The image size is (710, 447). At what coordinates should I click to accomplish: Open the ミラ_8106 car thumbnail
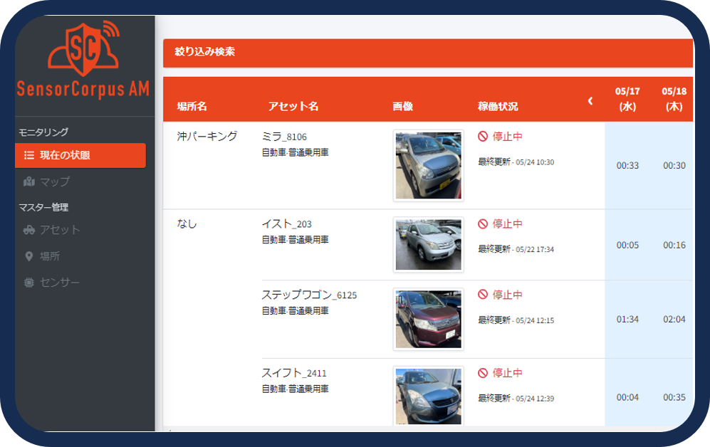428,165
